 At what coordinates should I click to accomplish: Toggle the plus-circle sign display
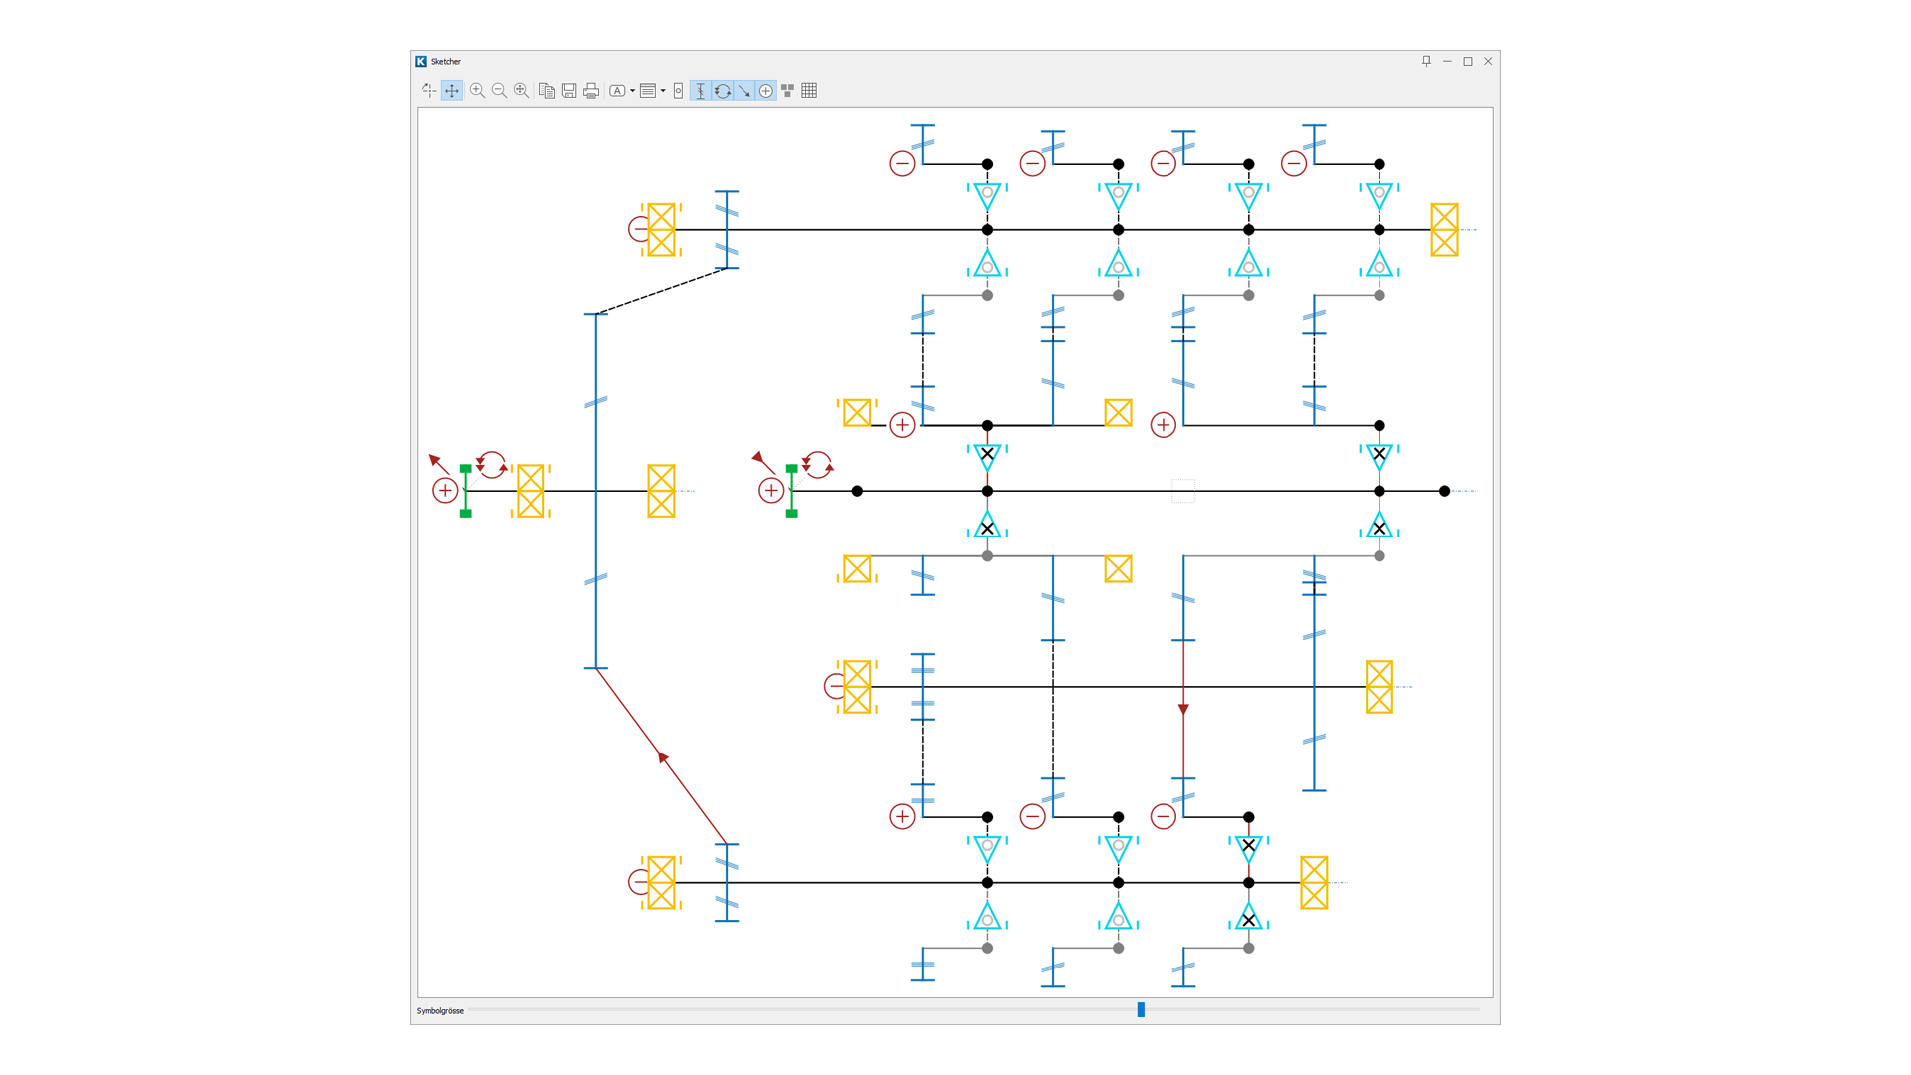(x=766, y=91)
